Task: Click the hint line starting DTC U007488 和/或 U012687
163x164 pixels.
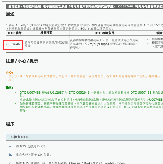Action: tap(91, 94)
